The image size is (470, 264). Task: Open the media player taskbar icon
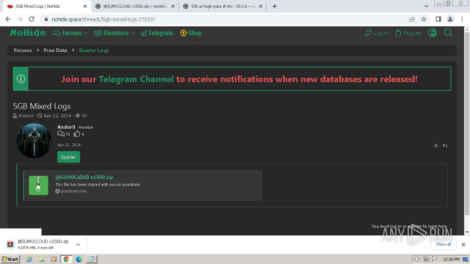[x=54, y=259]
